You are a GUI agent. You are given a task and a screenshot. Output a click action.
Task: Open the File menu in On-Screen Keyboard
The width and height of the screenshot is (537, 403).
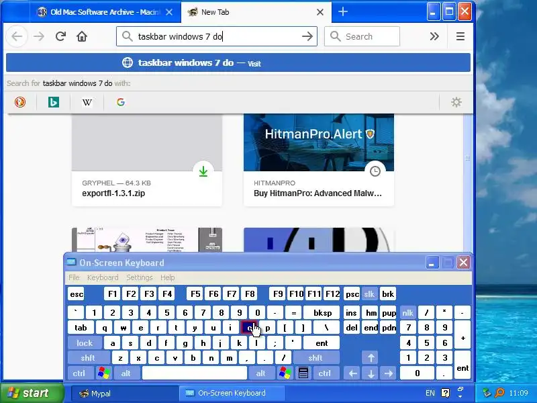[74, 277]
